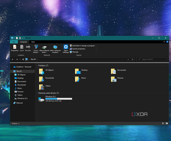This screenshot has width=171, height=141.
Task: Click the Search This PC field
Action: click(152, 59)
